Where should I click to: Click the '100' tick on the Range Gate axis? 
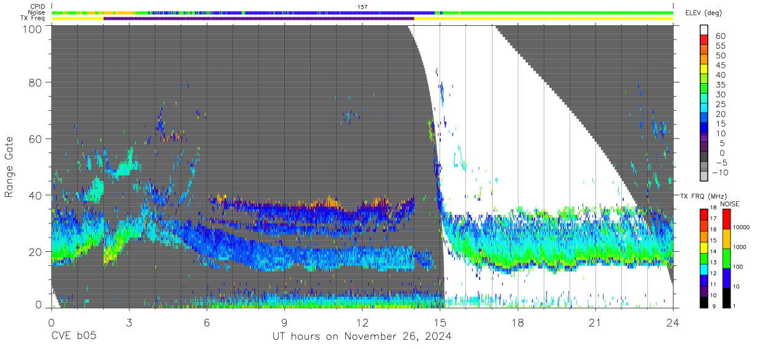click(x=31, y=29)
